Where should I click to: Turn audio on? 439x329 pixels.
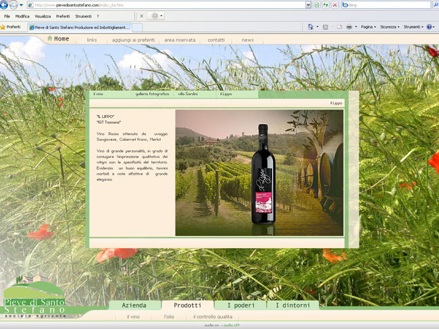(x=211, y=326)
